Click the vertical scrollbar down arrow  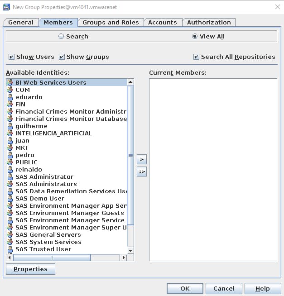pyautogui.click(x=130, y=250)
